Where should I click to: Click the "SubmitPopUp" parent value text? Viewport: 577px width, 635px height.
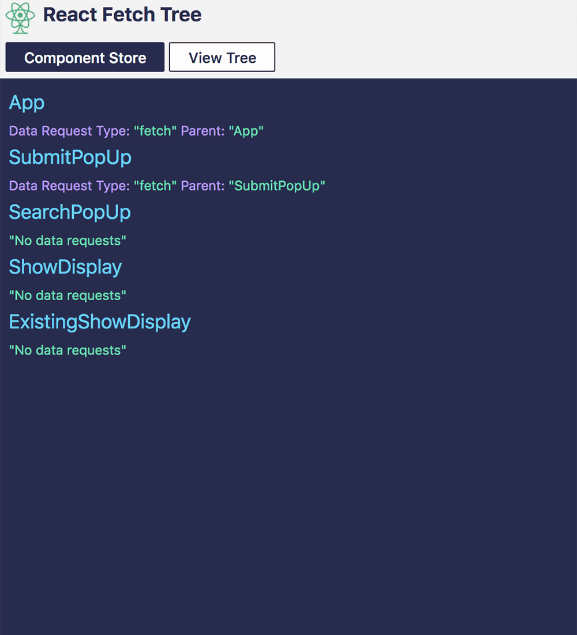click(277, 185)
